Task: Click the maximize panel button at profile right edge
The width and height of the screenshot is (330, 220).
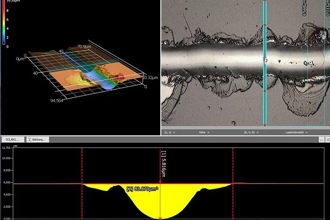Action: click(328, 140)
